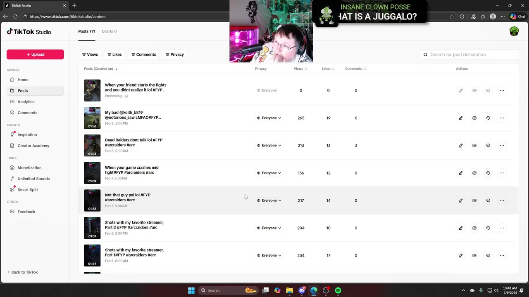Open more options for processing "When your friend starts" post

coord(502,90)
